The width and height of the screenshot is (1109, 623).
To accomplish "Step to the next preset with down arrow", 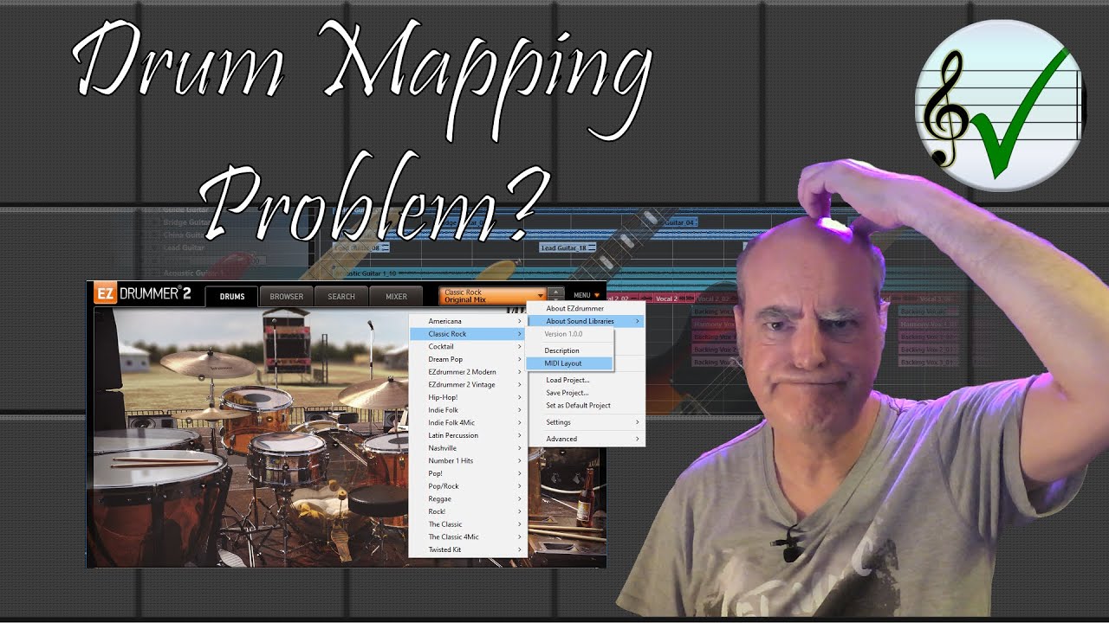I will click(555, 300).
